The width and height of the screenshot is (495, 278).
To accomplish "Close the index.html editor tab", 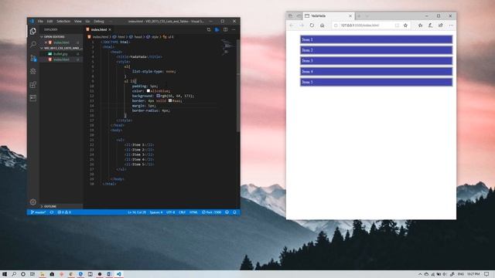I will pos(110,29).
